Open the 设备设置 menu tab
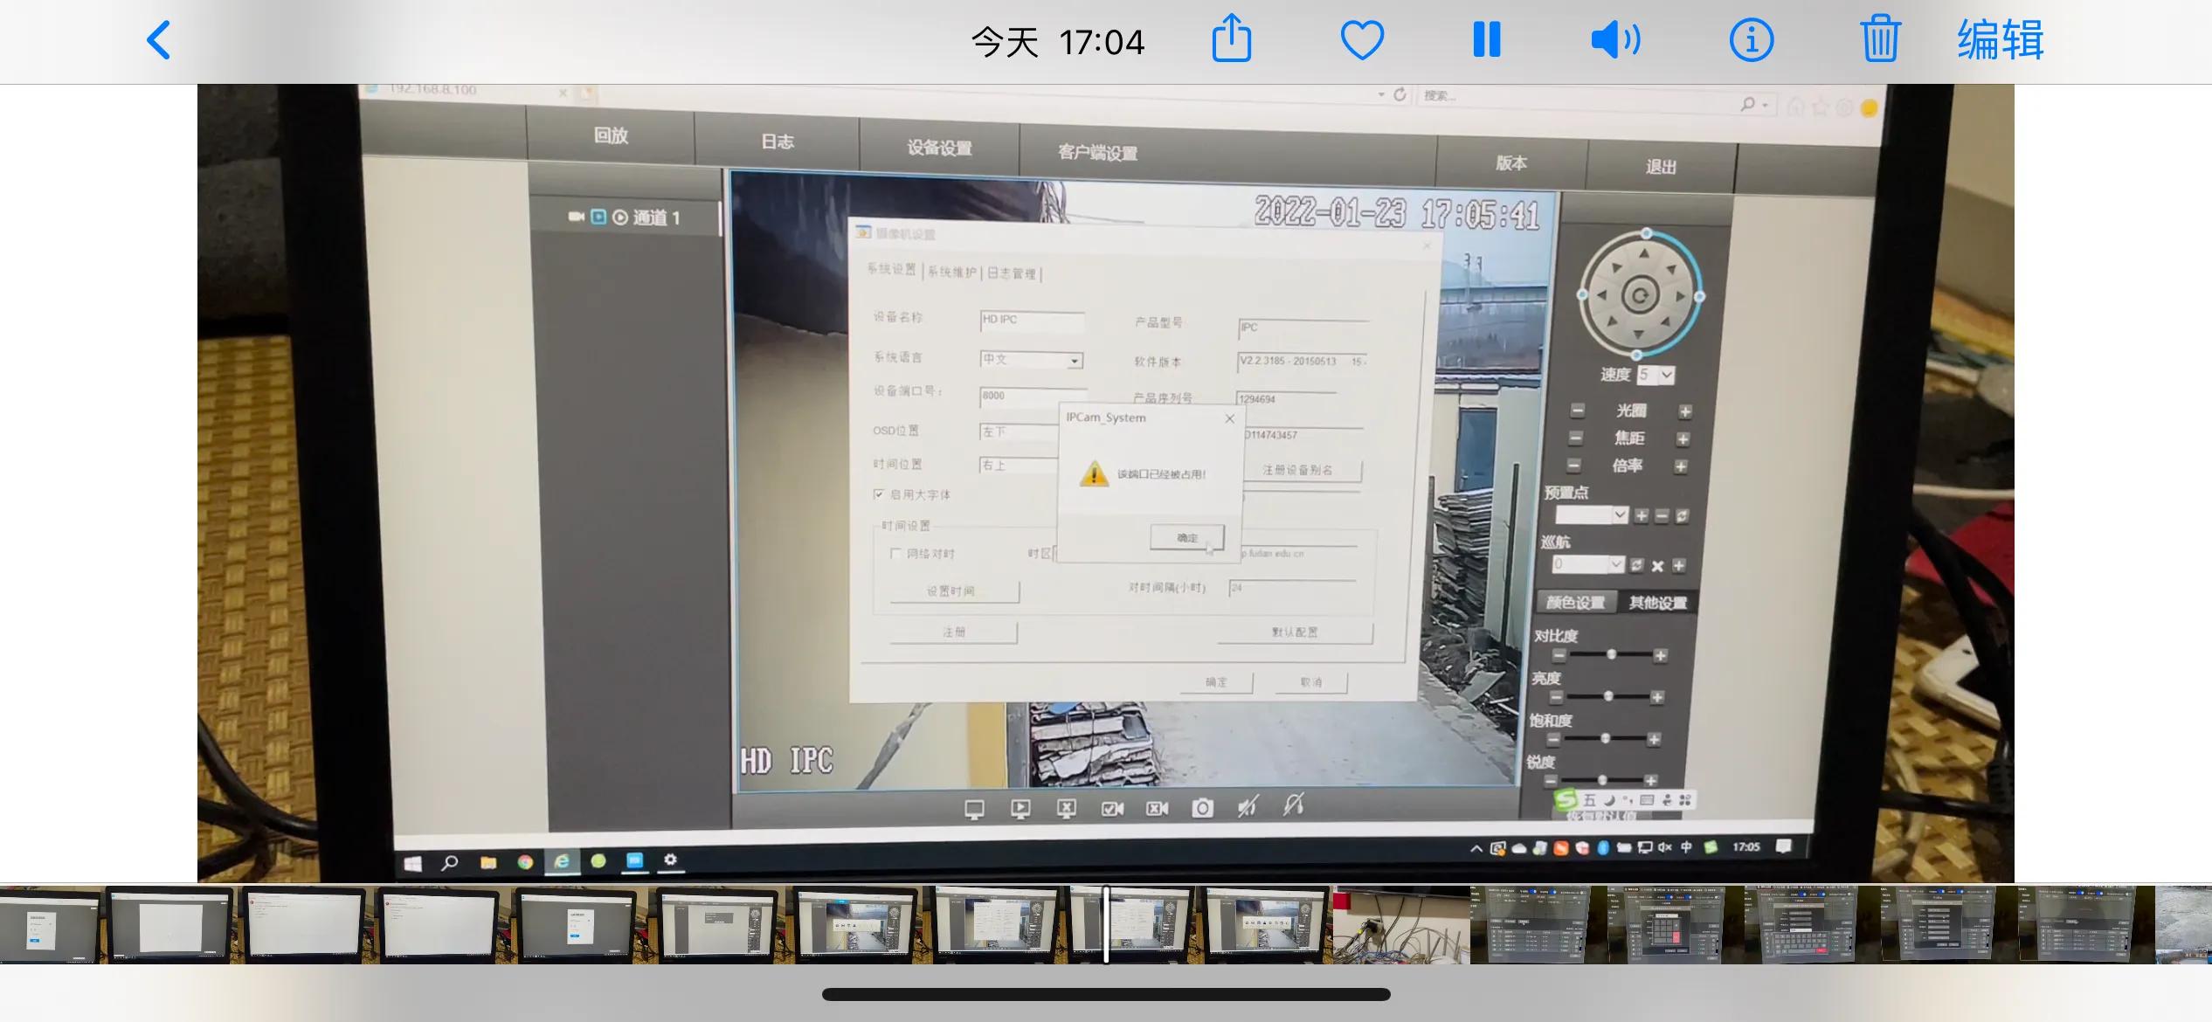This screenshot has height=1022, width=2212. pyautogui.click(x=939, y=148)
